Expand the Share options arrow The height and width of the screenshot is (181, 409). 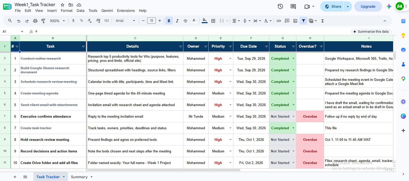click(348, 6)
